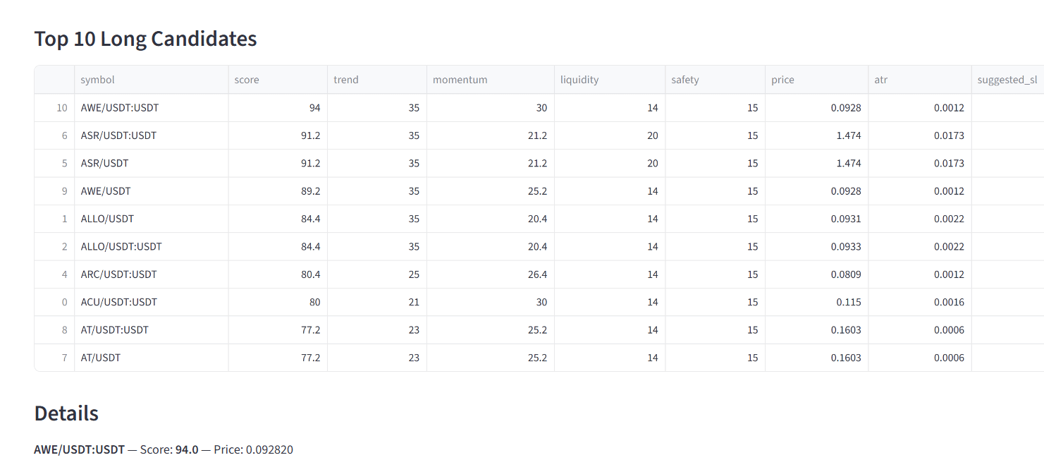This screenshot has height=460, width=1044.
Task: Click the price cell showing 0.0809
Action: (846, 274)
